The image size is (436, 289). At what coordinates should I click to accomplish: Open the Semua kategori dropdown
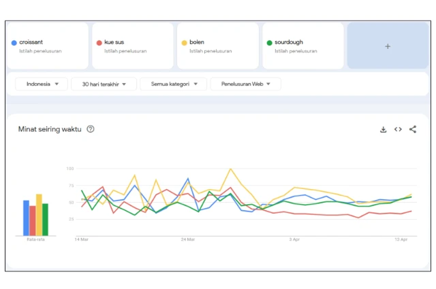tap(173, 84)
